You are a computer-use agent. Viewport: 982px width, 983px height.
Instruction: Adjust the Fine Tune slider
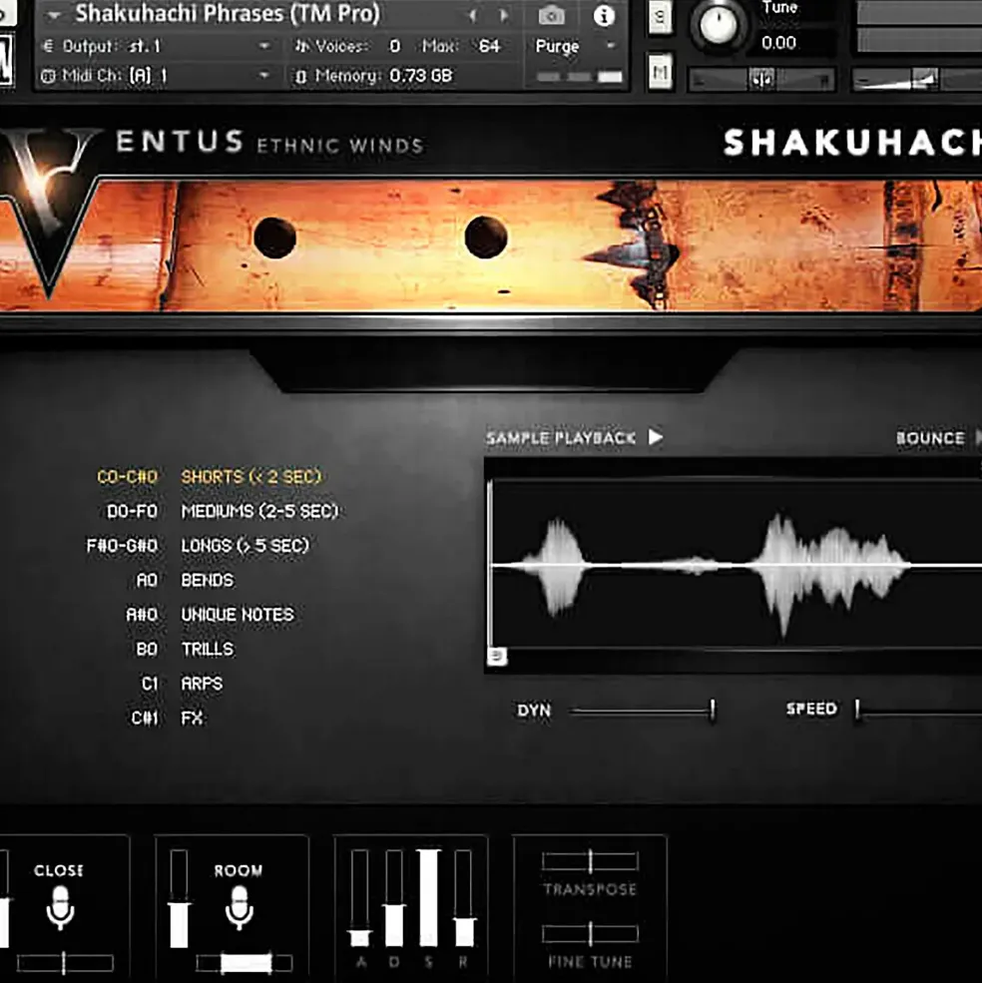(590, 933)
